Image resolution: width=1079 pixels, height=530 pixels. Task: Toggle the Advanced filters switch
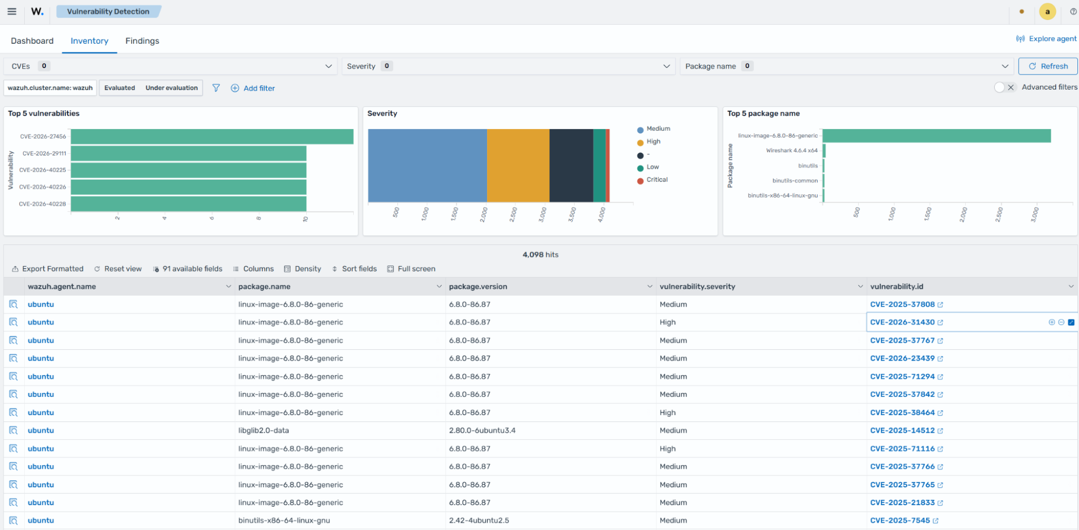pos(1005,87)
